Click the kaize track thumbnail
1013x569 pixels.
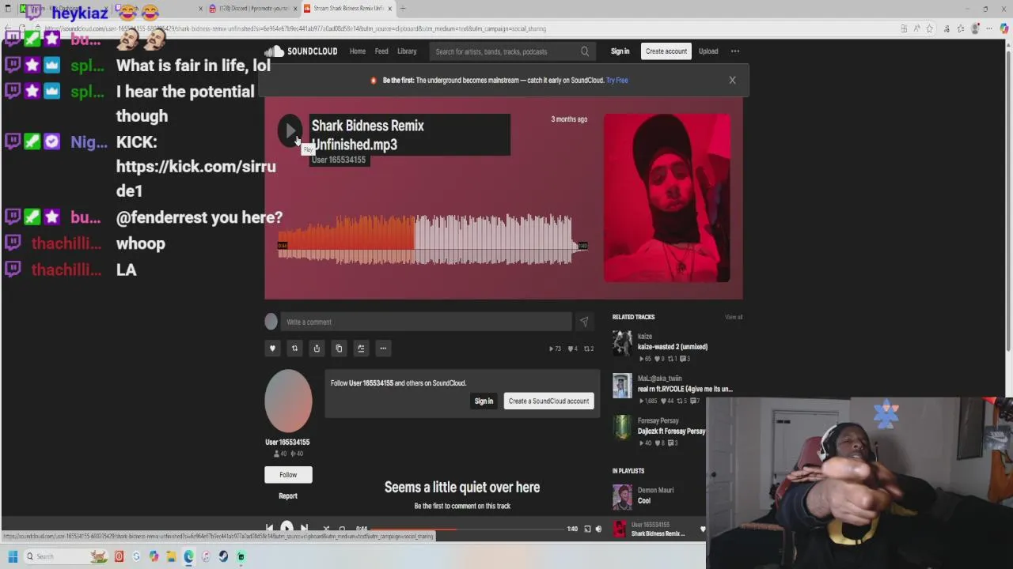[622, 344]
